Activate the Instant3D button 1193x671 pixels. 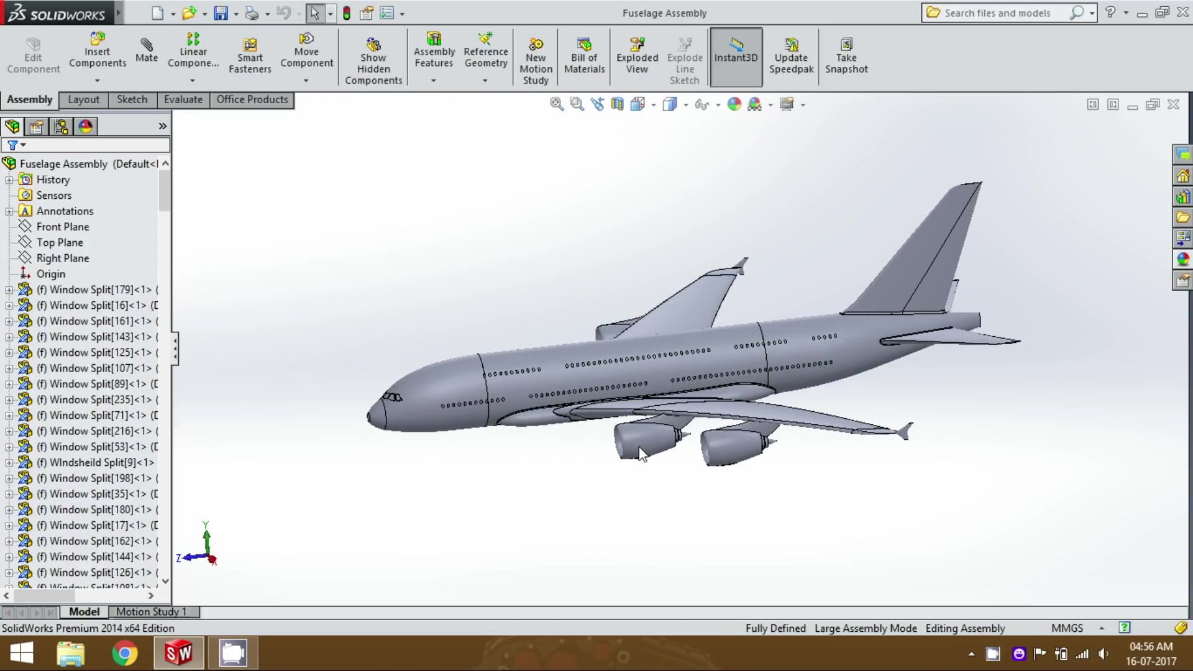click(736, 56)
